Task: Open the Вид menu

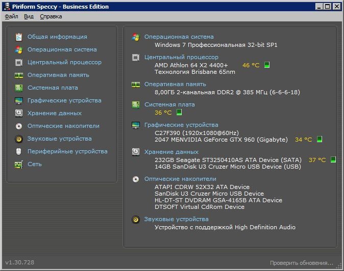Action: coord(29,17)
